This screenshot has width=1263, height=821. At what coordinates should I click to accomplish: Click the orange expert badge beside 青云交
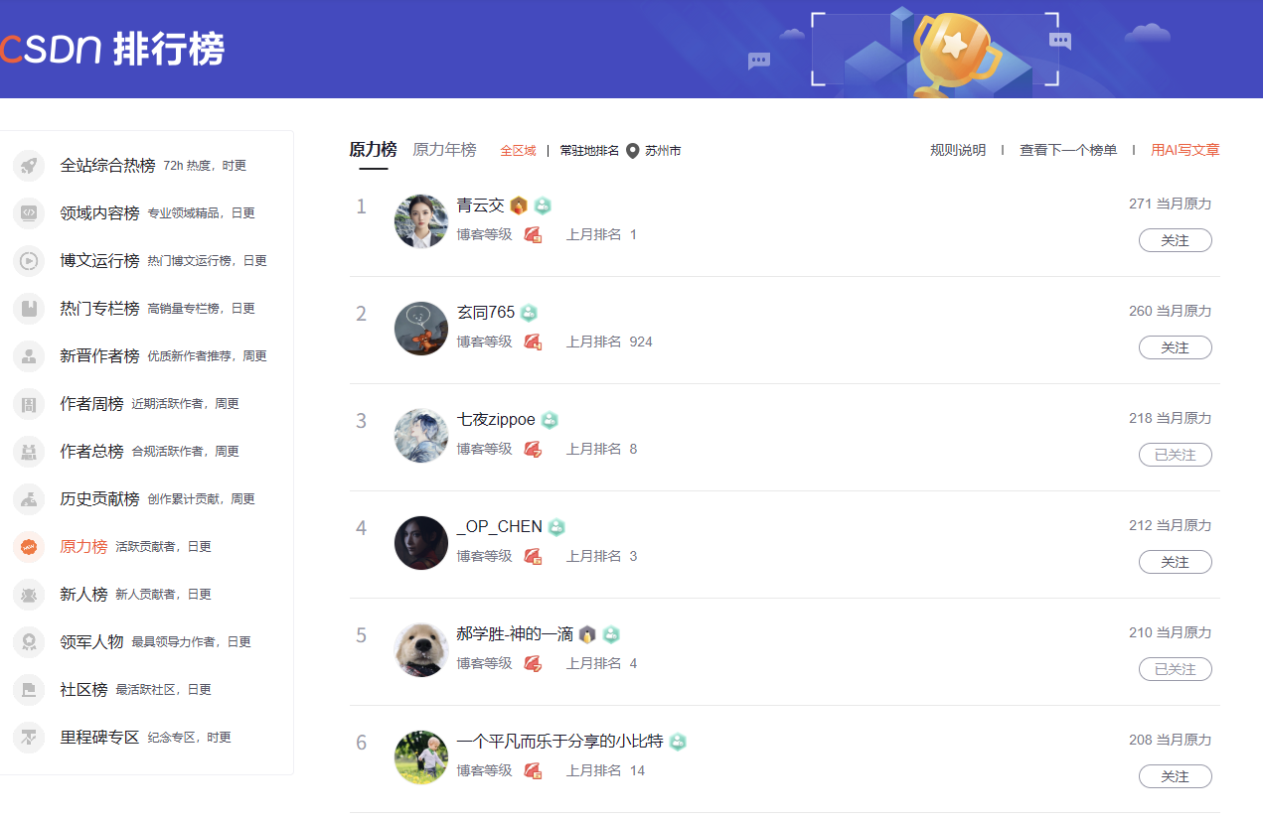pos(519,205)
